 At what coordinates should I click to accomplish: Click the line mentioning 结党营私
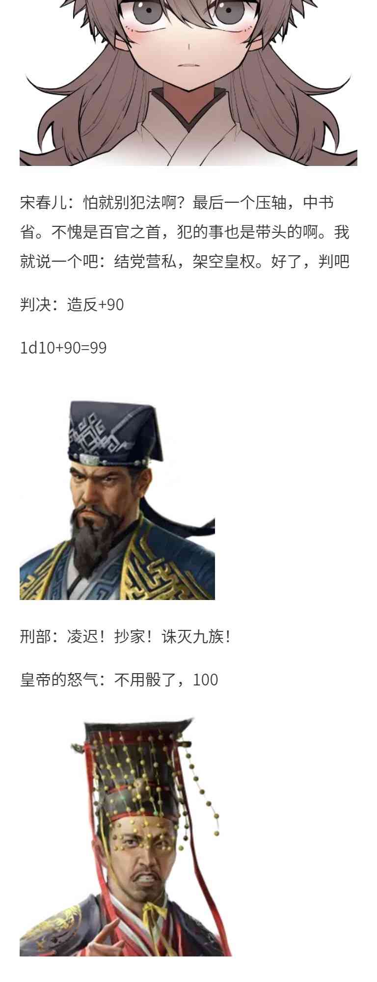[185, 261]
